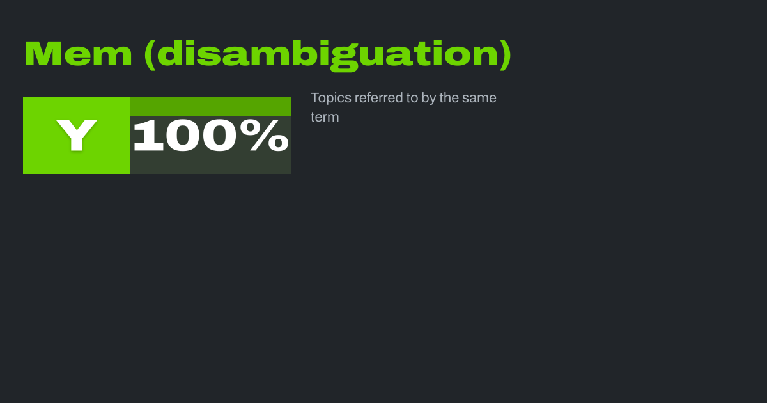Image resolution: width=767 pixels, height=403 pixels.
Task: Click the opening parenthesis in the title
Action: [x=150, y=54]
